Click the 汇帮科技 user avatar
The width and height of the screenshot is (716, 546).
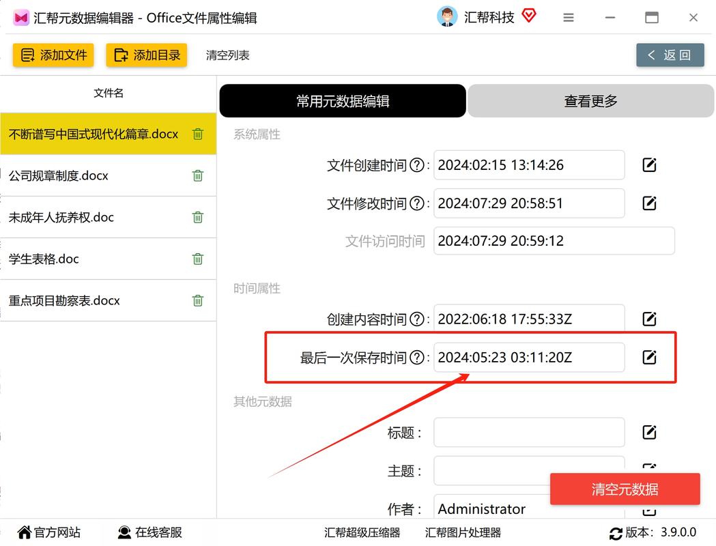(x=447, y=17)
